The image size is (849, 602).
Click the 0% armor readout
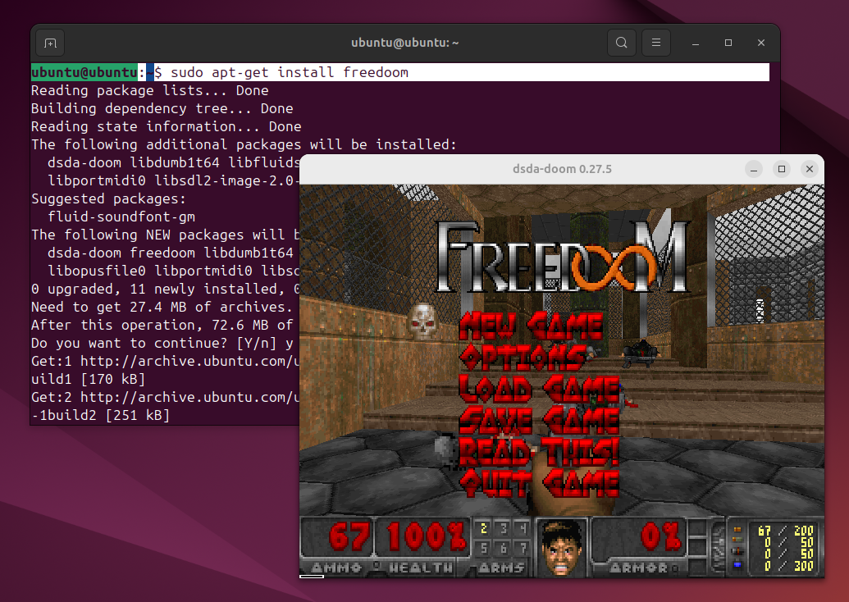660,536
